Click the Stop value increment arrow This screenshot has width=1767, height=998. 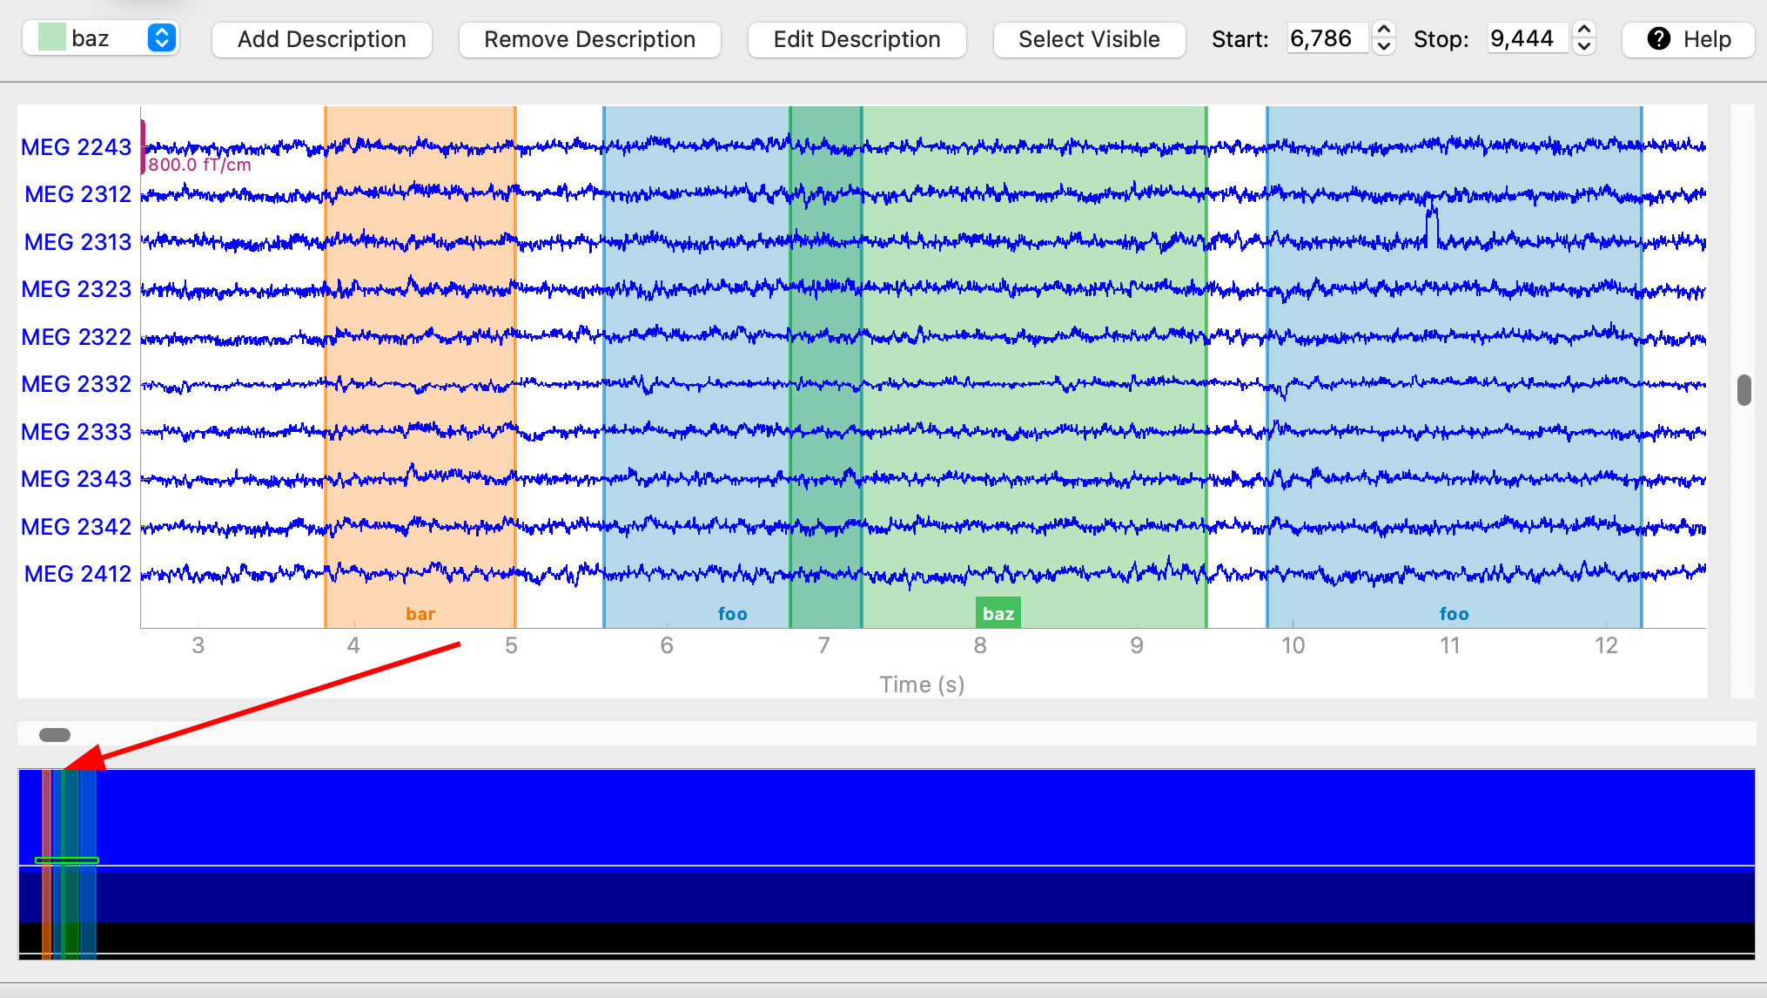(x=1583, y=30)
